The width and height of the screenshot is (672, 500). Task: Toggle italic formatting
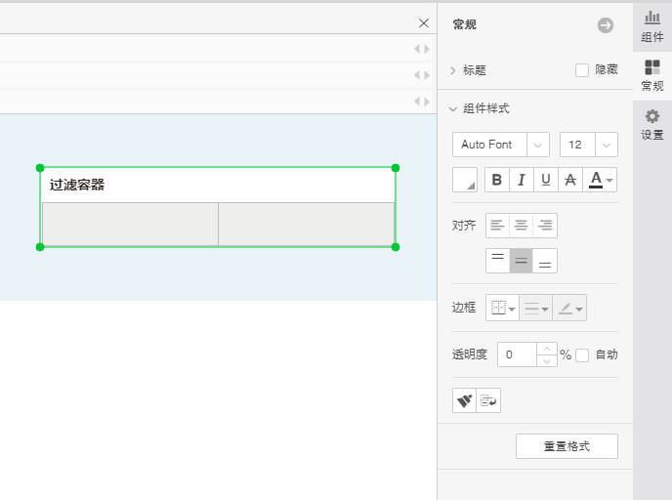click(522, 180)
